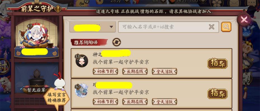Select 长期在线 tag on first player
Screen dimensions: 260x111
point(135,71)
